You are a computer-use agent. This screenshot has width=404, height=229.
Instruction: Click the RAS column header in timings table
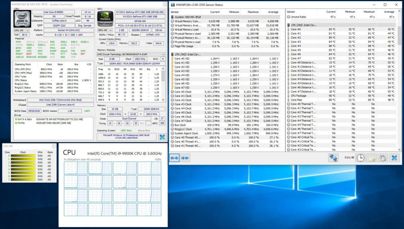(133, 69)
